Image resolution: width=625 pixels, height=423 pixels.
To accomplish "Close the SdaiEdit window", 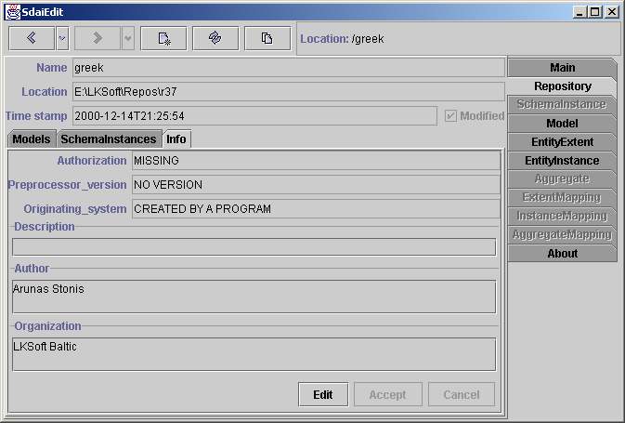I will pos(611,12).
